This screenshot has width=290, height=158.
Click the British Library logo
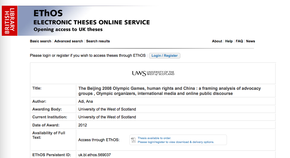tap(10, 21)
